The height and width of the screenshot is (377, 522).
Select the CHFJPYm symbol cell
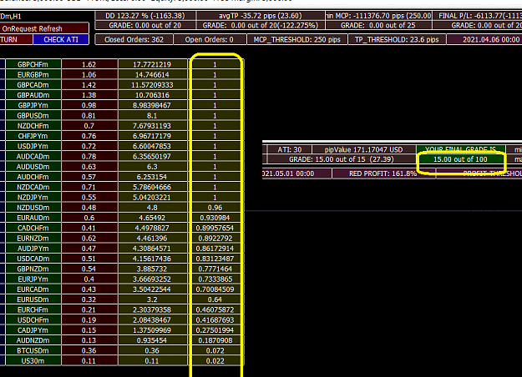[x=33, y=136]
